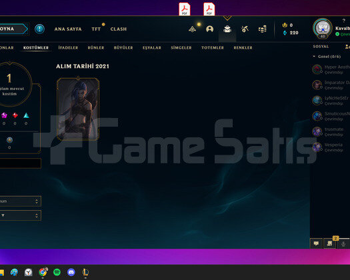Open the profile icon in the navigation bar

tap(209, 29)
